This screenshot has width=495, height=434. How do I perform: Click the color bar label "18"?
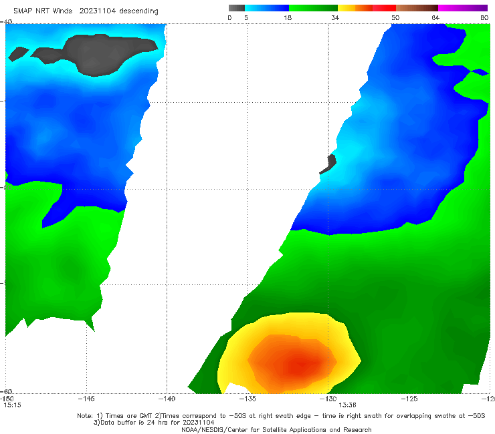click(287, 17)
